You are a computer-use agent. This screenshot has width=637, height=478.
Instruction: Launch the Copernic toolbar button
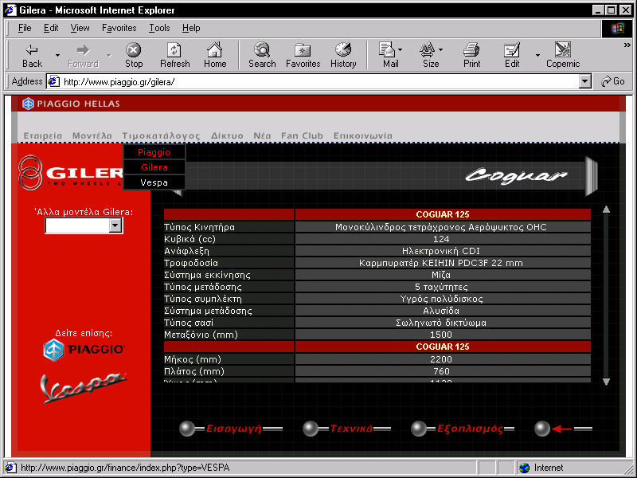(x=563, y=55)
